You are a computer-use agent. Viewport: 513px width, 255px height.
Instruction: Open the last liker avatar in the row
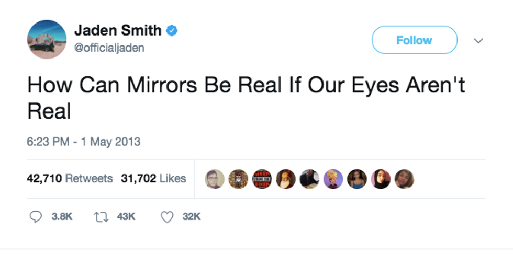tap(404, 179)
